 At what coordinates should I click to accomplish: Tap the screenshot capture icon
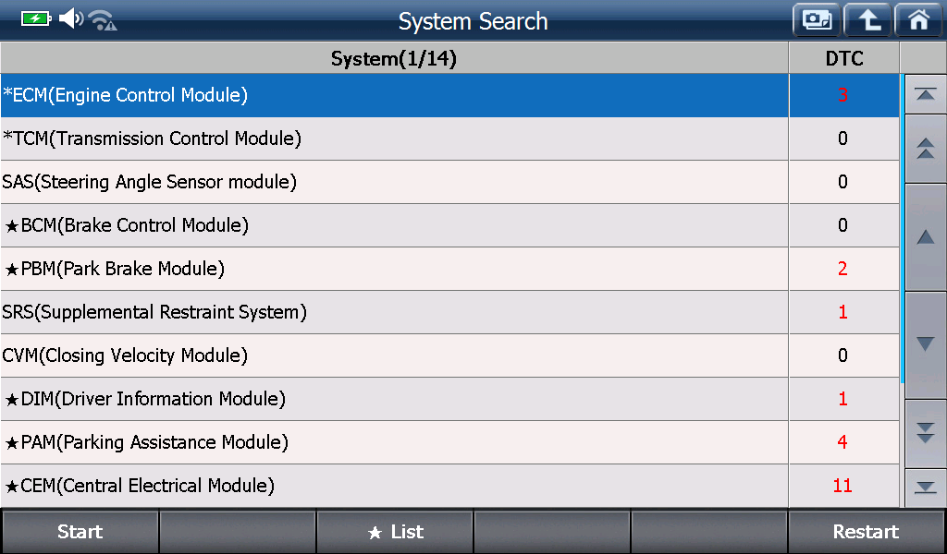[817, 20]
